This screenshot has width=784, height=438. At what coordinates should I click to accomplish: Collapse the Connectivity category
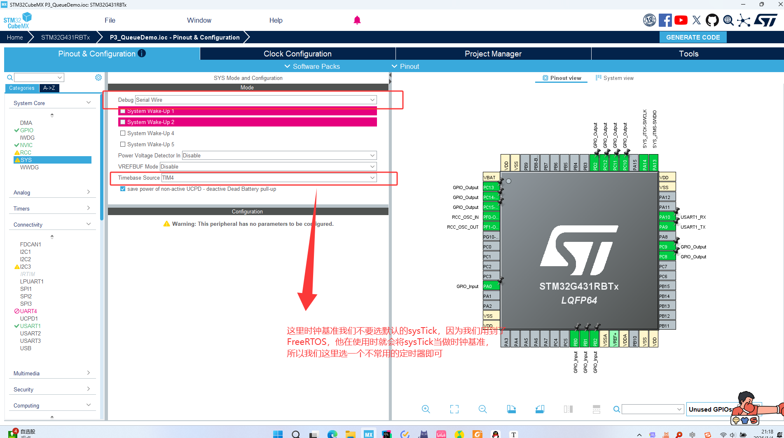(52, 225)
